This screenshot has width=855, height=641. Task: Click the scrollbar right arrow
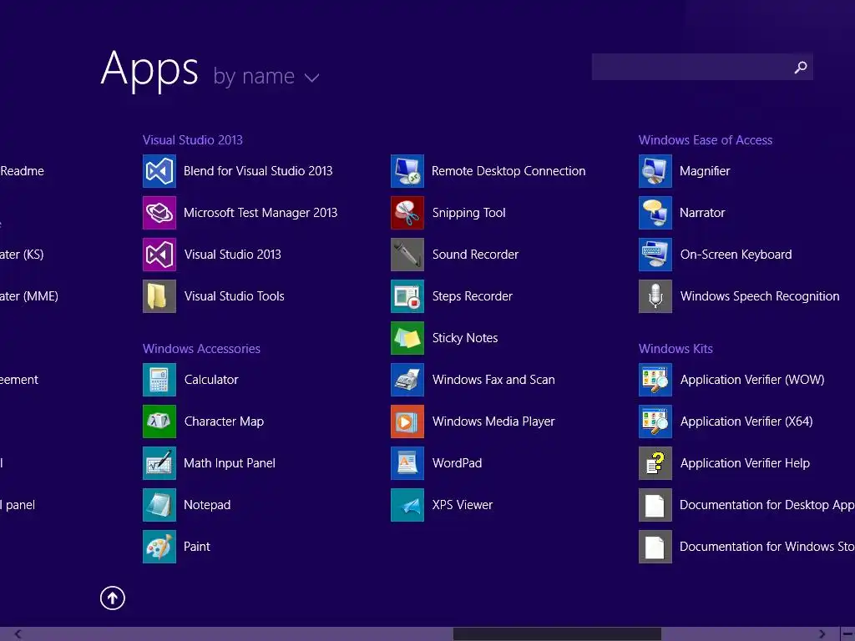822,634
